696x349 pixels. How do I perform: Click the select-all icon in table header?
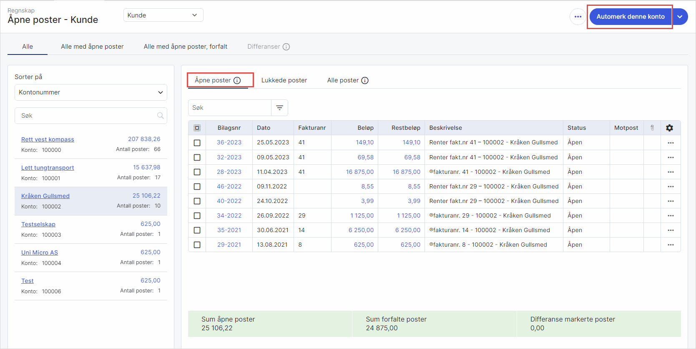tap(197, 128)
